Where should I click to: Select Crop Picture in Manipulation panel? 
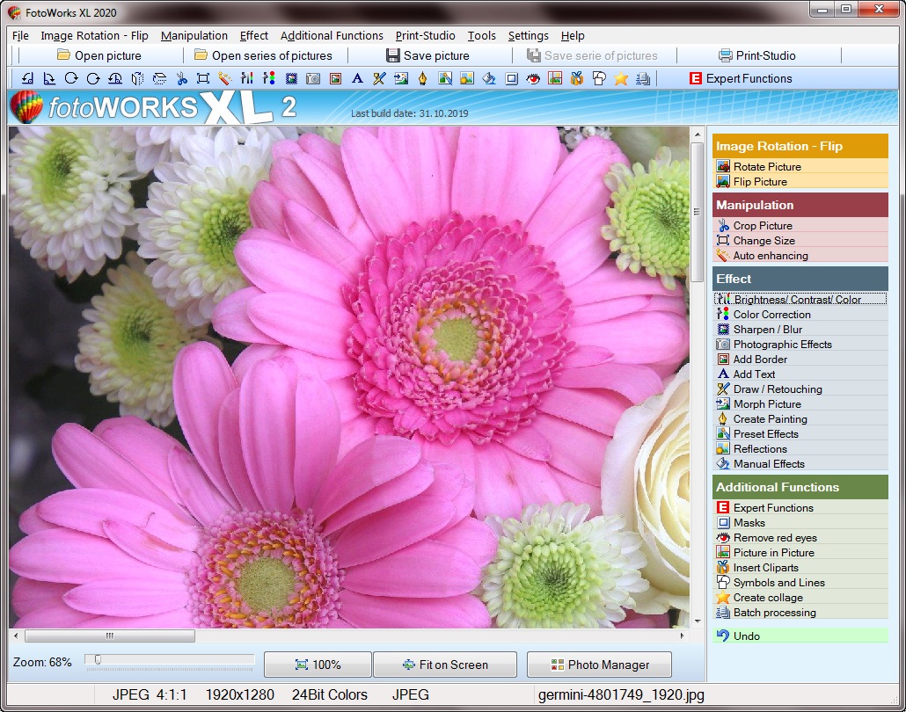pos(800,225)
